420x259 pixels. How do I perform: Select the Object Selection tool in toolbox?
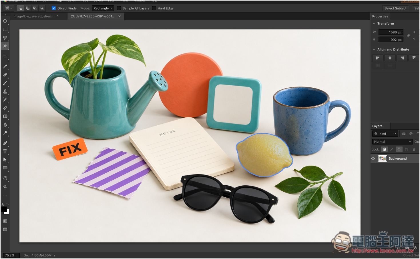(5, 46)
